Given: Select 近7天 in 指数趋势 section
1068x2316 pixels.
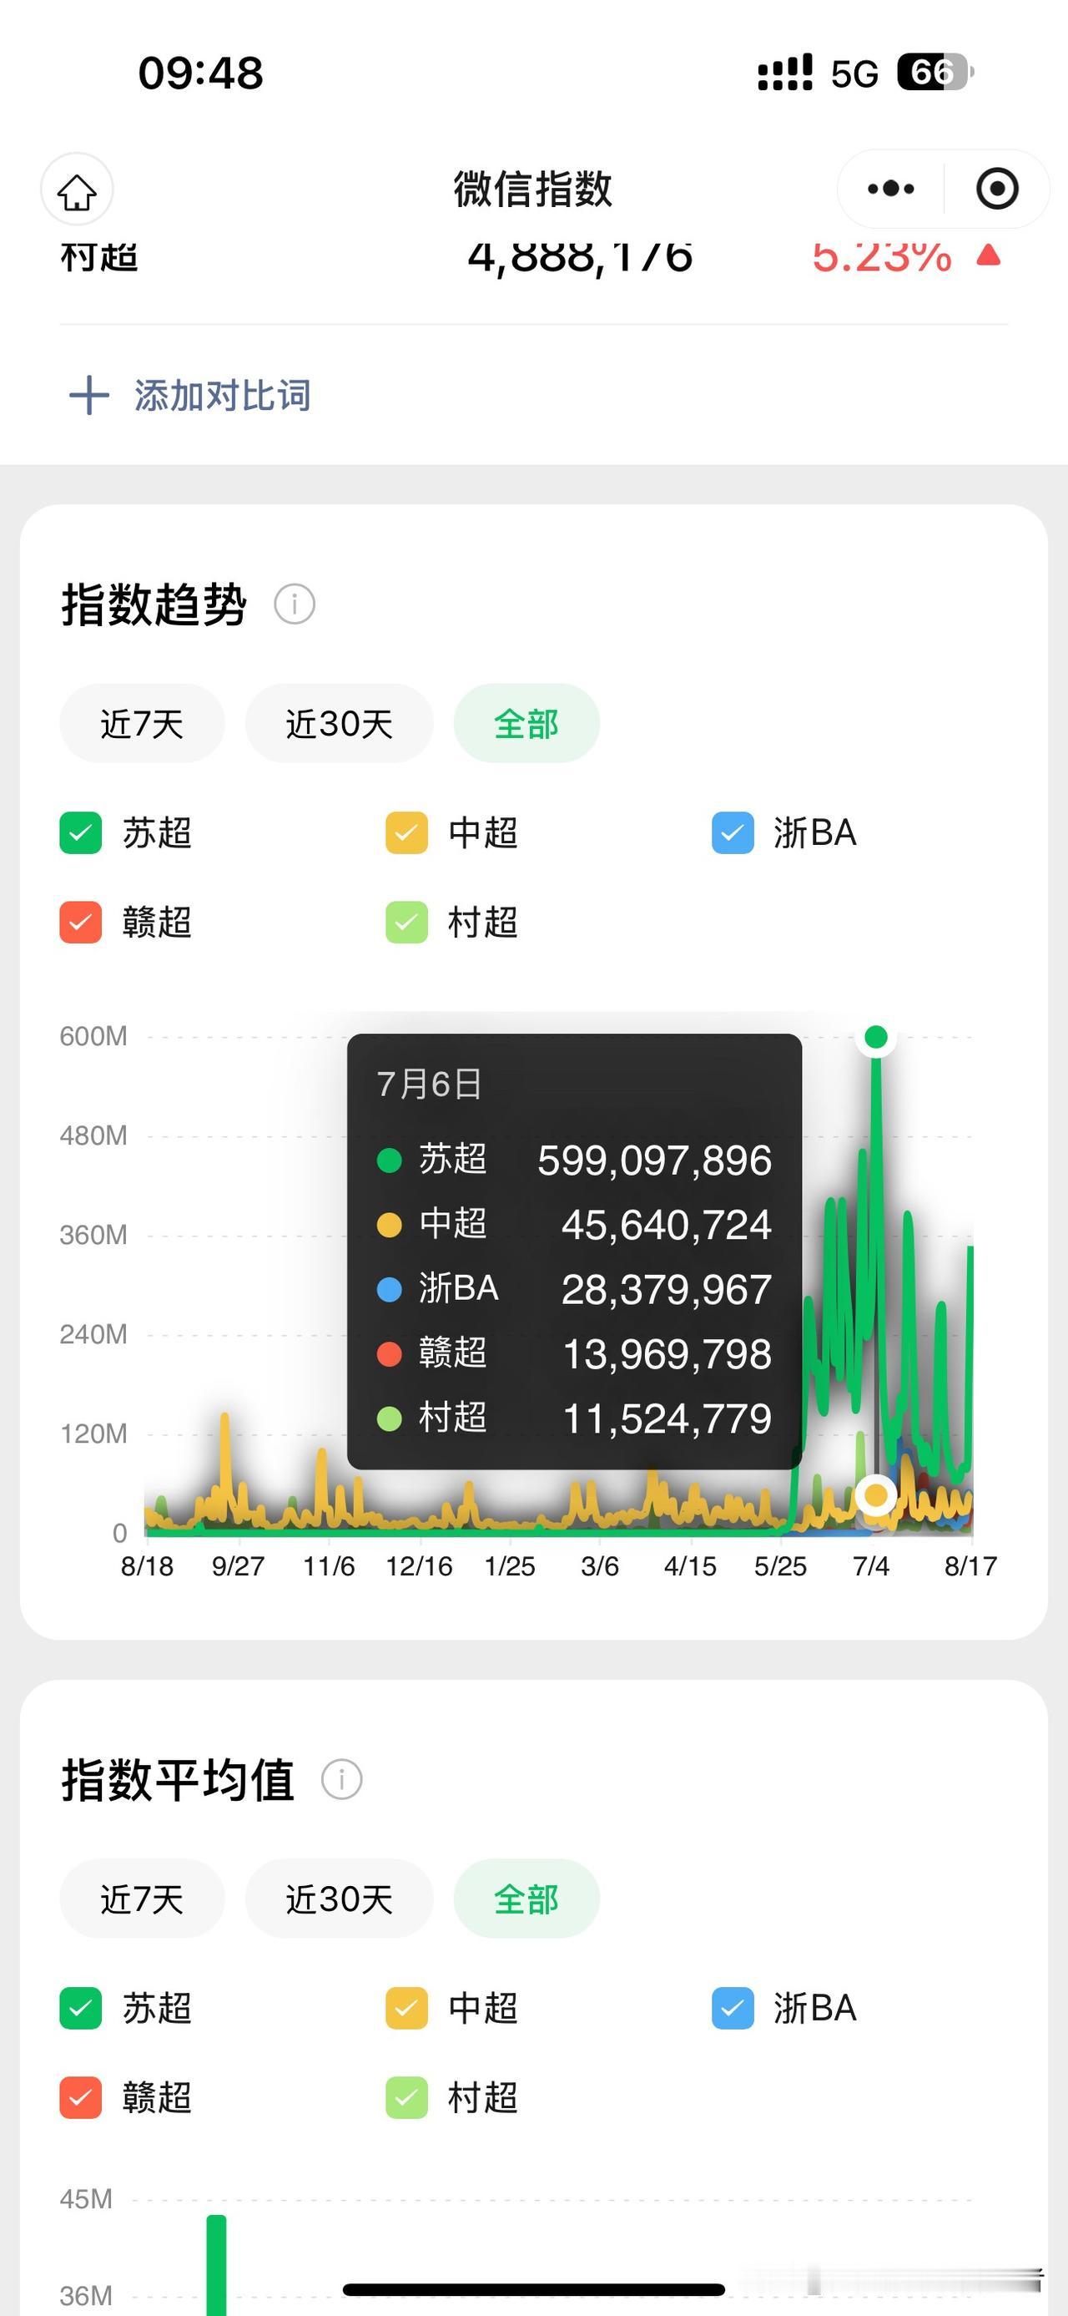Looking at the screenshot, I should [x=142, y=724].
